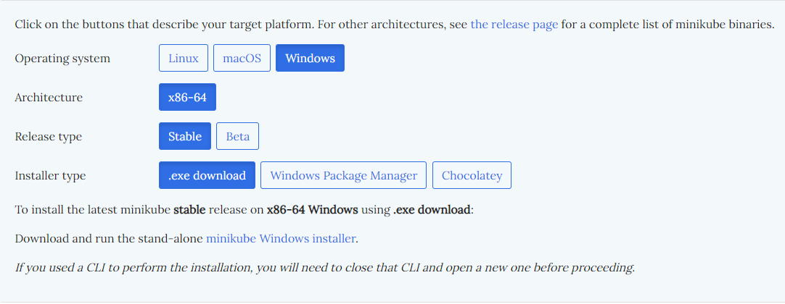
Task: Click the Operating system row label
Action: tap(62, 59)
